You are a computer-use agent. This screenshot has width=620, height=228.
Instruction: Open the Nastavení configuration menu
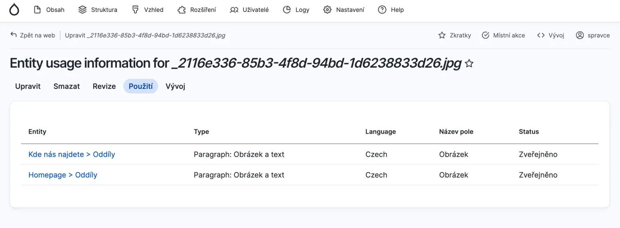click(x=344, y=10)
